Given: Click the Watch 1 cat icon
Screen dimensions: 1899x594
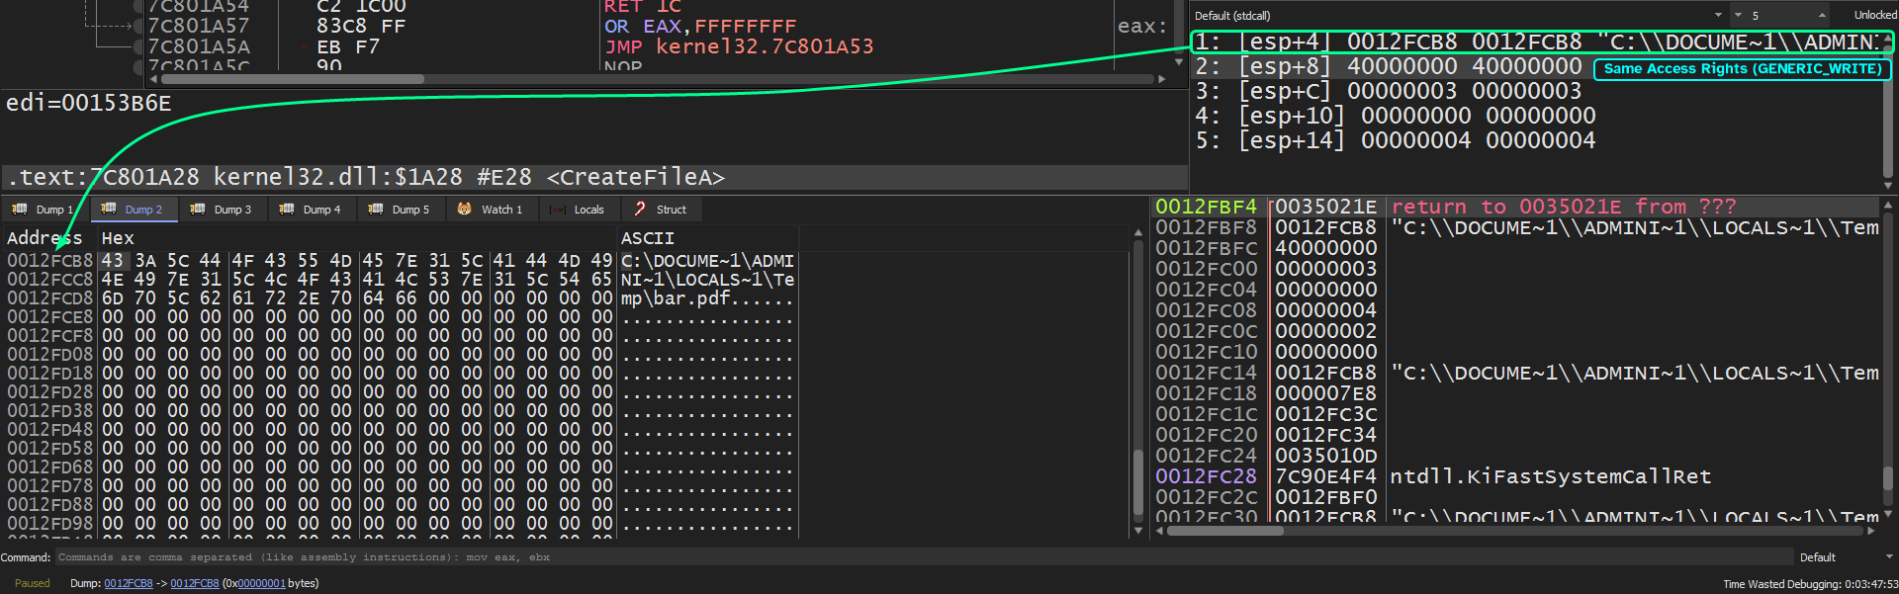Looking at the screenshot, I should [x=465, y=210].
